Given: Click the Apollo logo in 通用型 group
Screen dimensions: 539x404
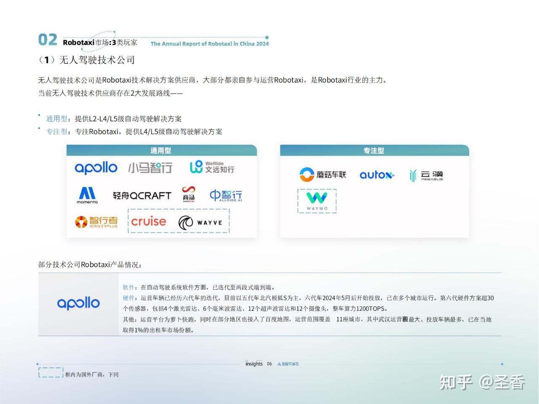Looking at the screenshot, I should coord(96,167).
